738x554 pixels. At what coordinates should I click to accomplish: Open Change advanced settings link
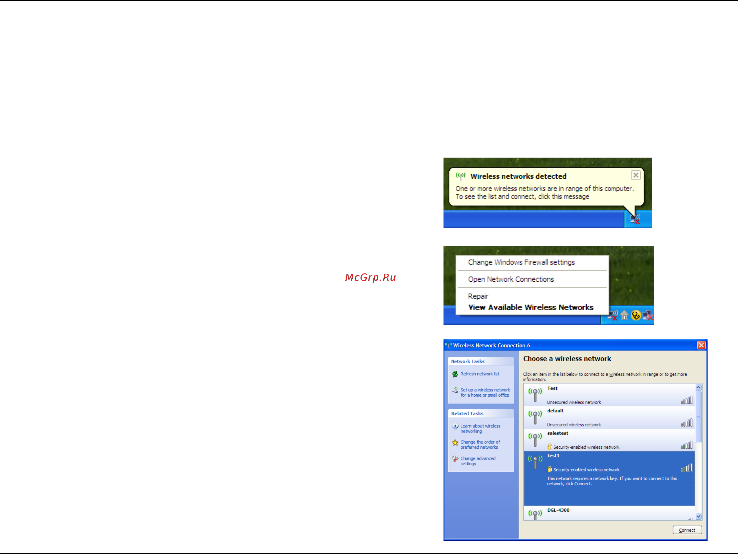tap(478, 461)
